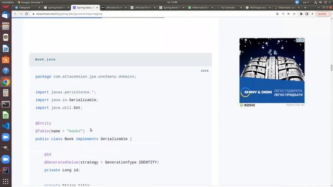This screenshot has height=187, width=333.
Task: Open Ubuntu Software from the dock
Action: click(6, 60)
